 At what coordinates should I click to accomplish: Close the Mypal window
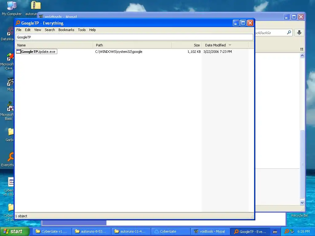(301, 17)
